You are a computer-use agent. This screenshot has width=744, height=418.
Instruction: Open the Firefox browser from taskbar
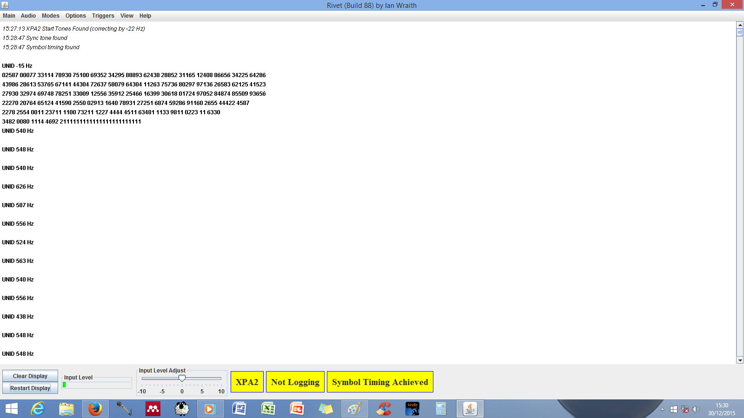(x=95, y=409)
